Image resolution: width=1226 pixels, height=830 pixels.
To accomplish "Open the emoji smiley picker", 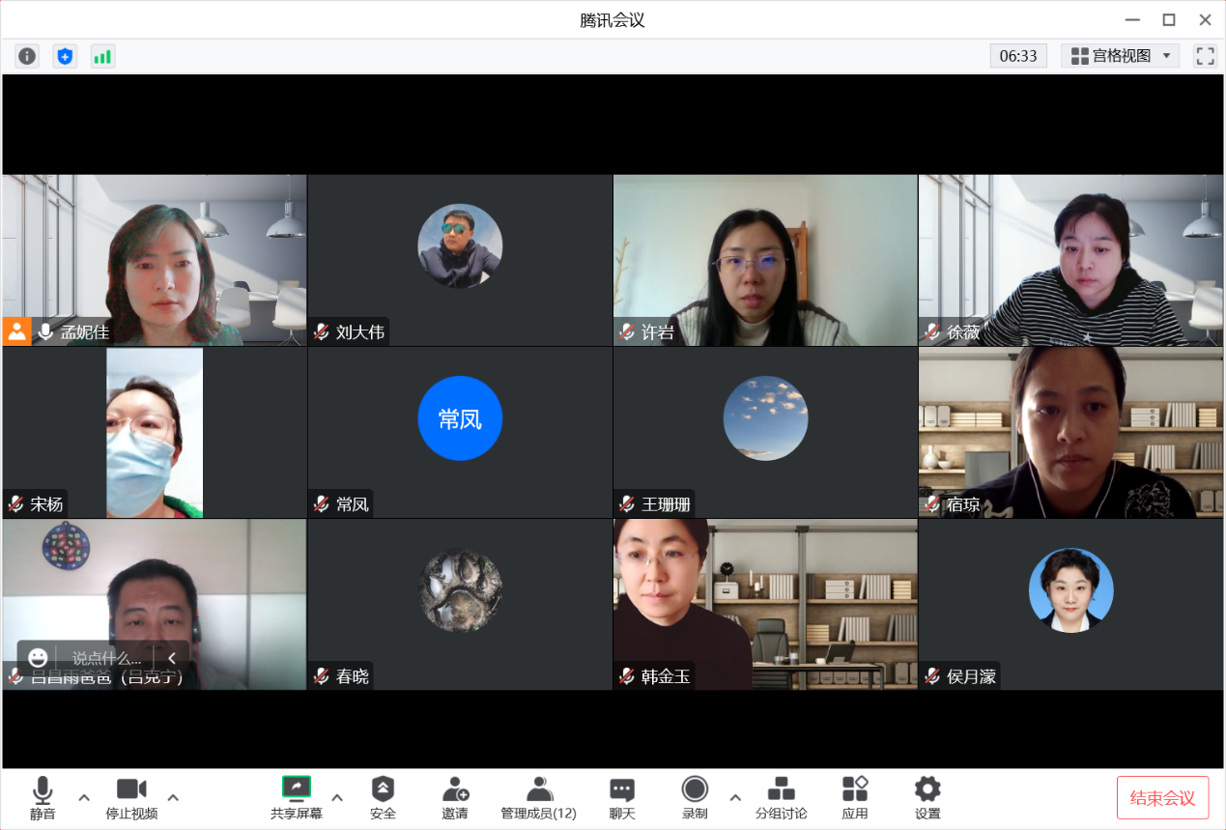I will (x=38, y=658).
